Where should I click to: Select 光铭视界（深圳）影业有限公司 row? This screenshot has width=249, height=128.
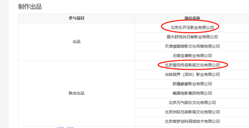point(192,74)
